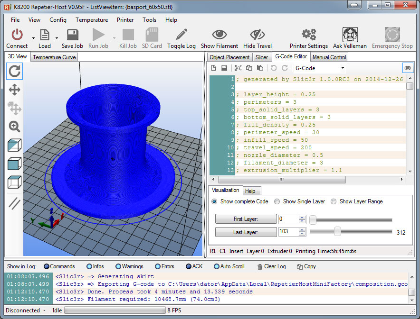Click the Kill Job stop icon
420x319 pixels.
[128, 35]
